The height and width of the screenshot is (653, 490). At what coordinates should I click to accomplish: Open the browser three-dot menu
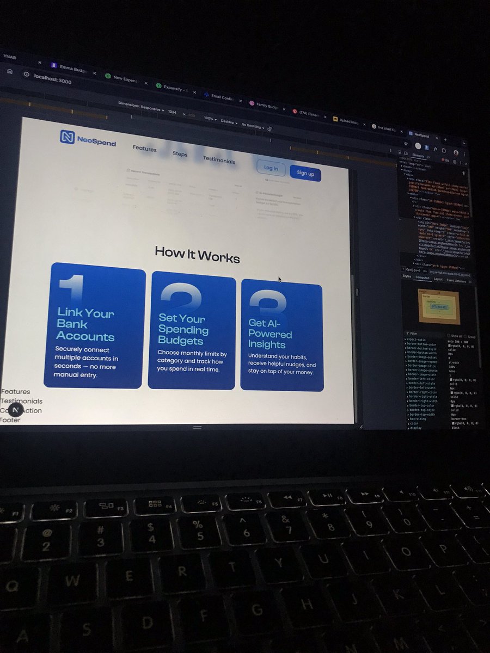tap(464, 155)
